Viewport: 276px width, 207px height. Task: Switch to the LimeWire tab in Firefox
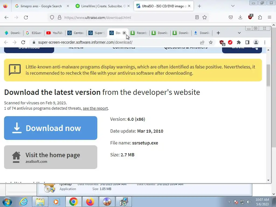(x=103, y=6)
